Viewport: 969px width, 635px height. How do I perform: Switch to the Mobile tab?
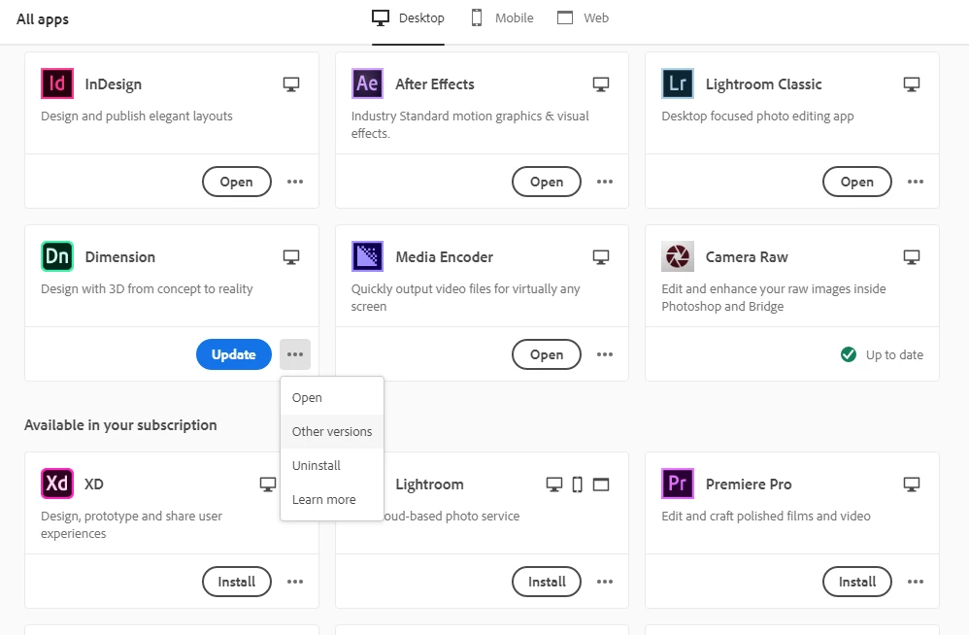tap(502, 18)
